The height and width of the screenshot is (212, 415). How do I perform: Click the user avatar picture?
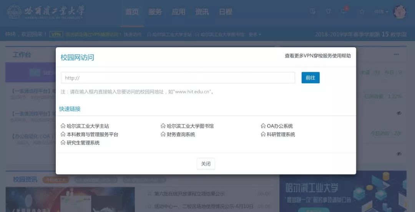pos(400,12)
